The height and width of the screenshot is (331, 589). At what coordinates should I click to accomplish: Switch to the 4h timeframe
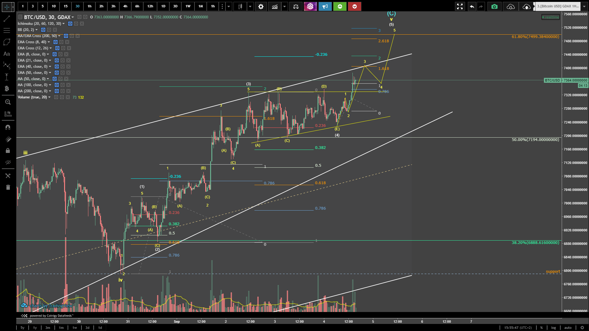125,6
